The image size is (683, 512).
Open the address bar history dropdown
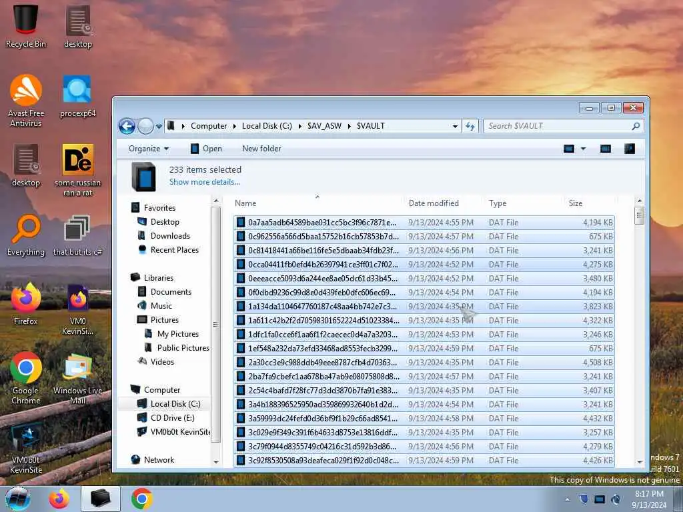[x=455, y=126]
